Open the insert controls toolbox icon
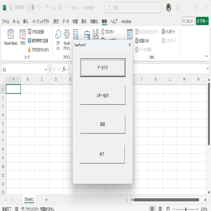The height and width of the screenshot is (211, 211). 87,35
